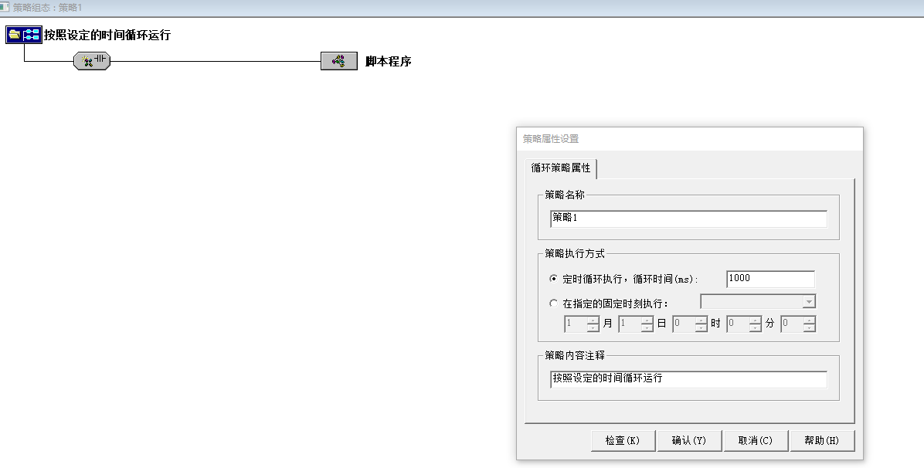Confirm with the 确认(Y) button

point(688,440)
